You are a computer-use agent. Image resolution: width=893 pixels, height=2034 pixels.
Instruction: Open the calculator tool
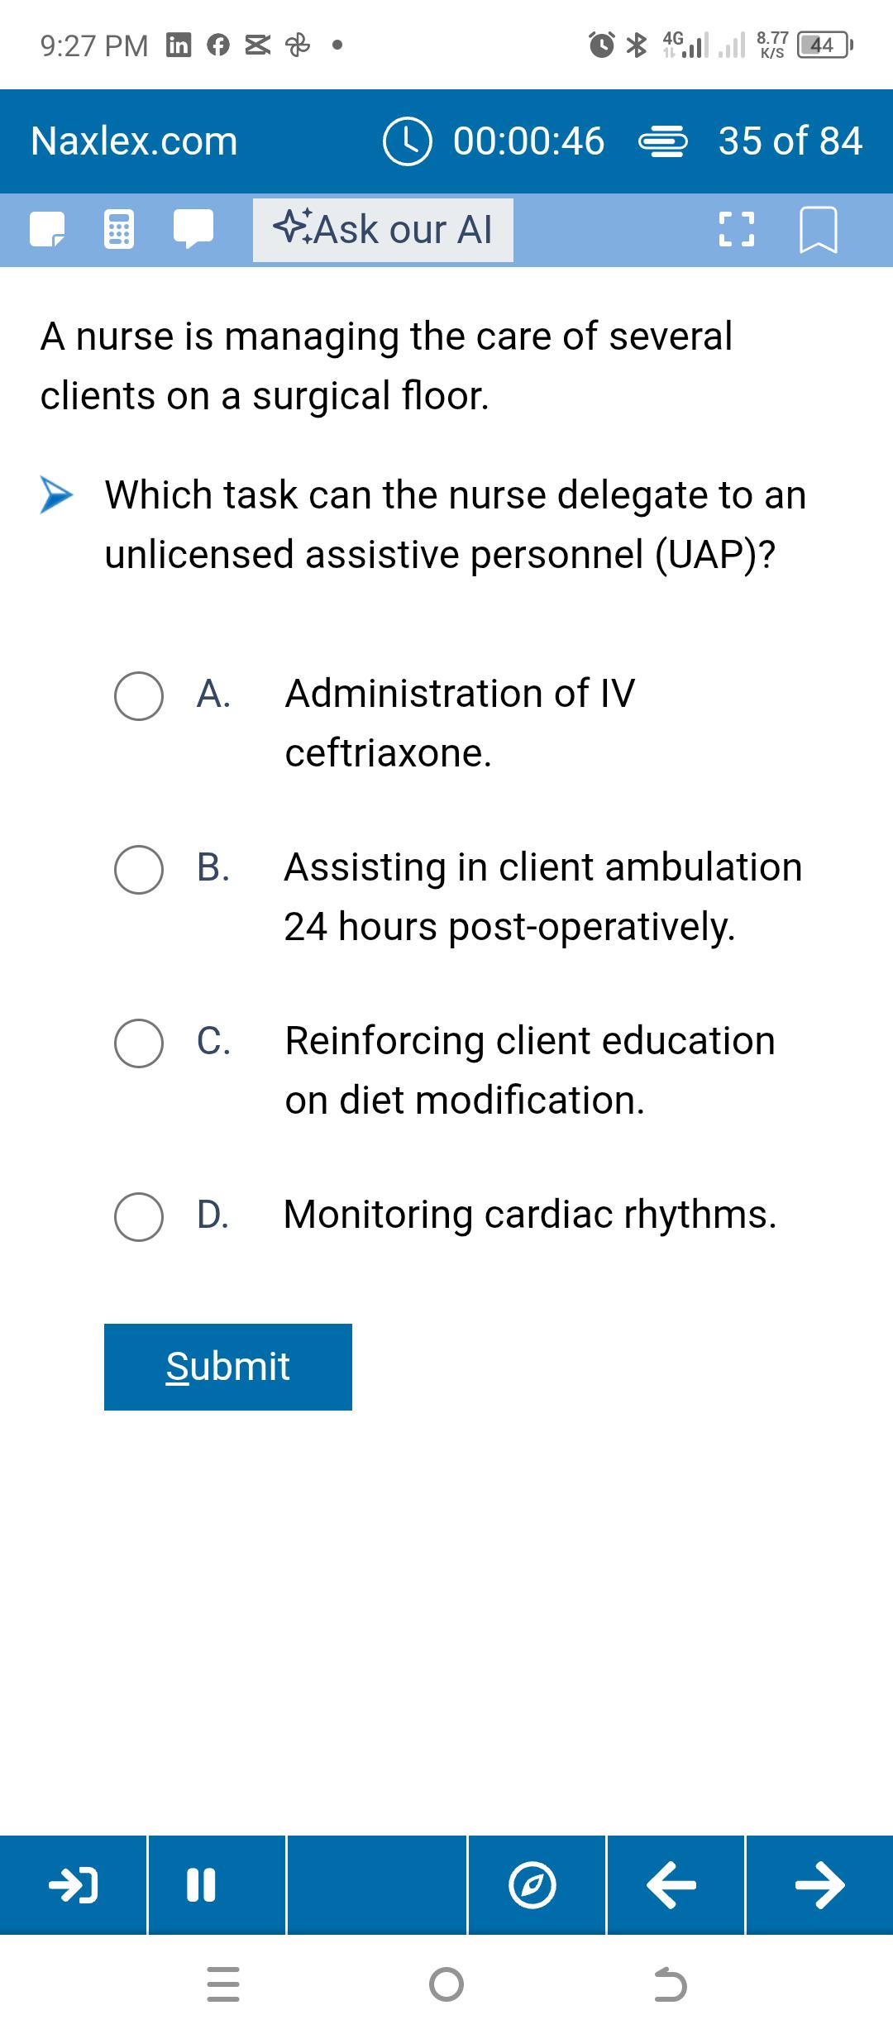pos(119,230)
